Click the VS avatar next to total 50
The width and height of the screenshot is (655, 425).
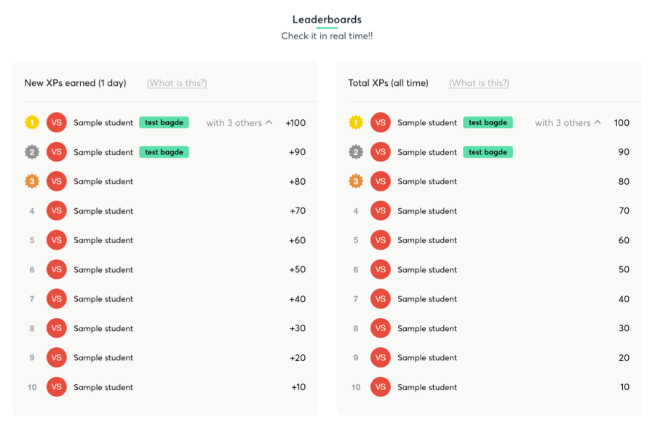[381, 269]
